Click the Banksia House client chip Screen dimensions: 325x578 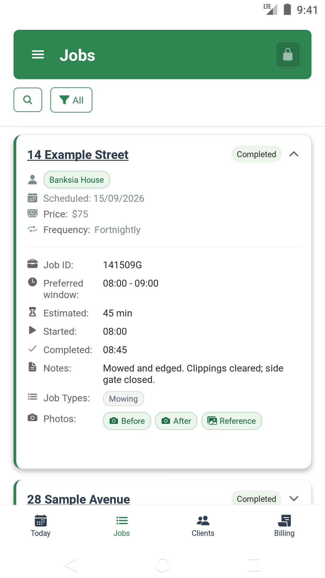pyautogui.click(x=77, y=180)
